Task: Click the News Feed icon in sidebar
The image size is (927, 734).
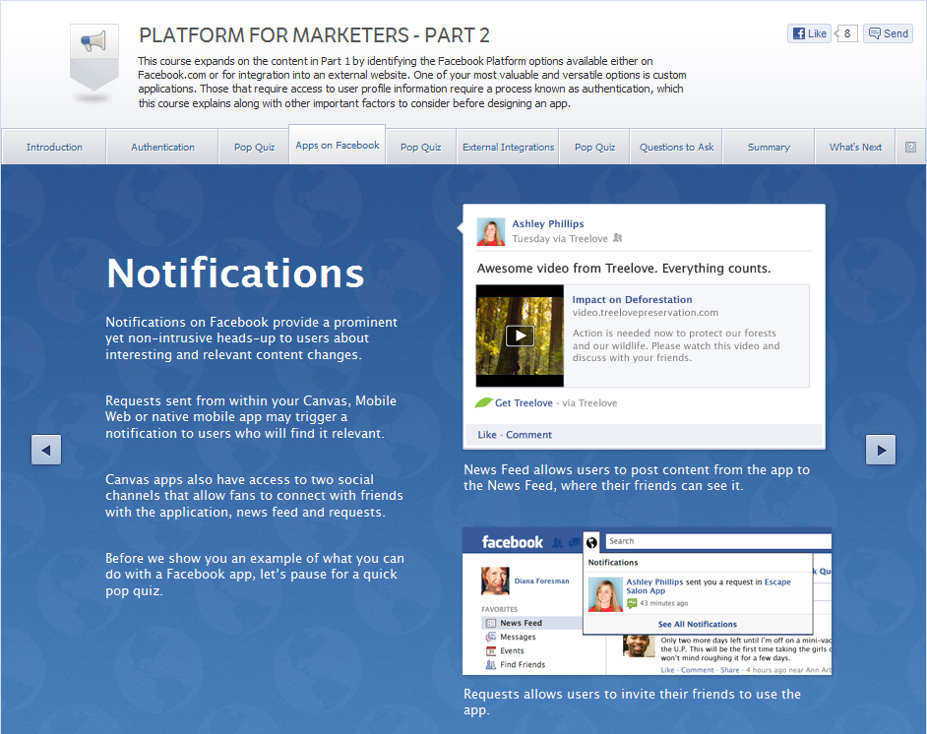Action: pos(491,623)
